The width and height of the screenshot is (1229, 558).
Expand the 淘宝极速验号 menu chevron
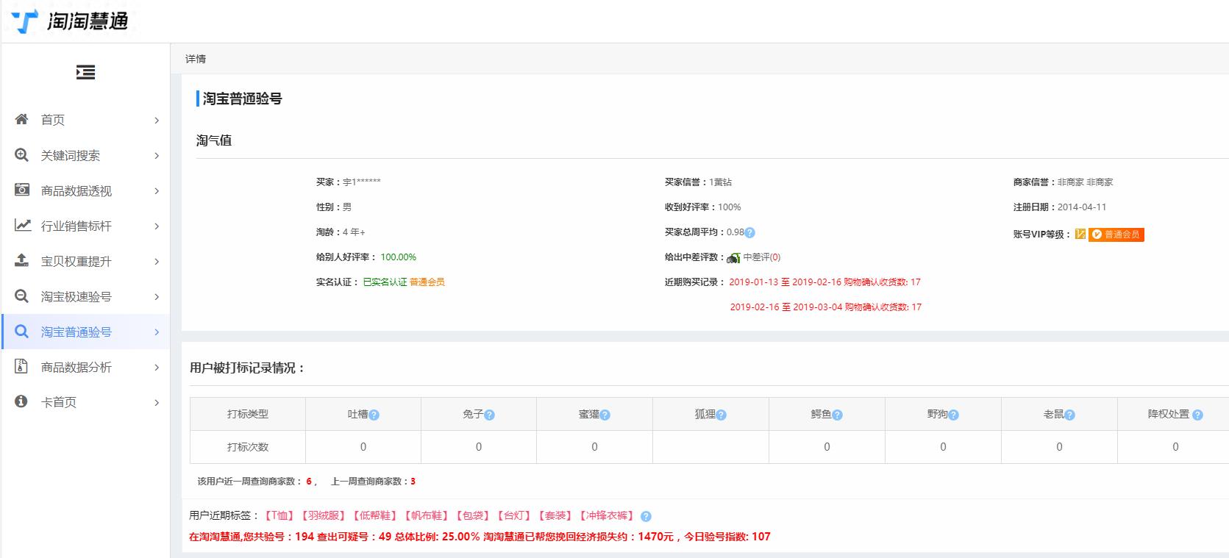pos(157,296)
